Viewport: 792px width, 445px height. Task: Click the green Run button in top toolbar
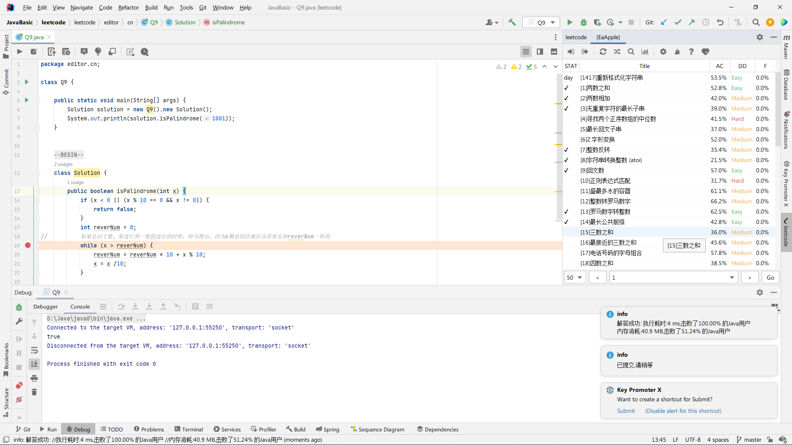click(x=570, y=22)
